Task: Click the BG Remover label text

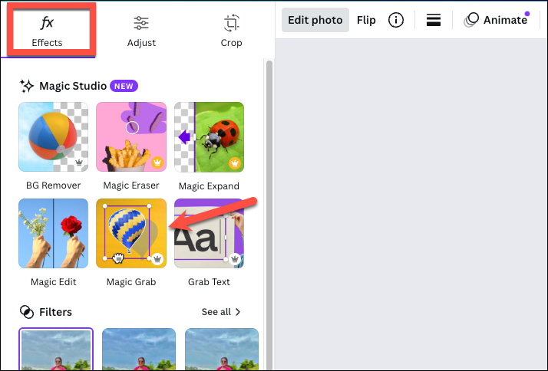Action: pyautogui.click(x=54, y=185)
